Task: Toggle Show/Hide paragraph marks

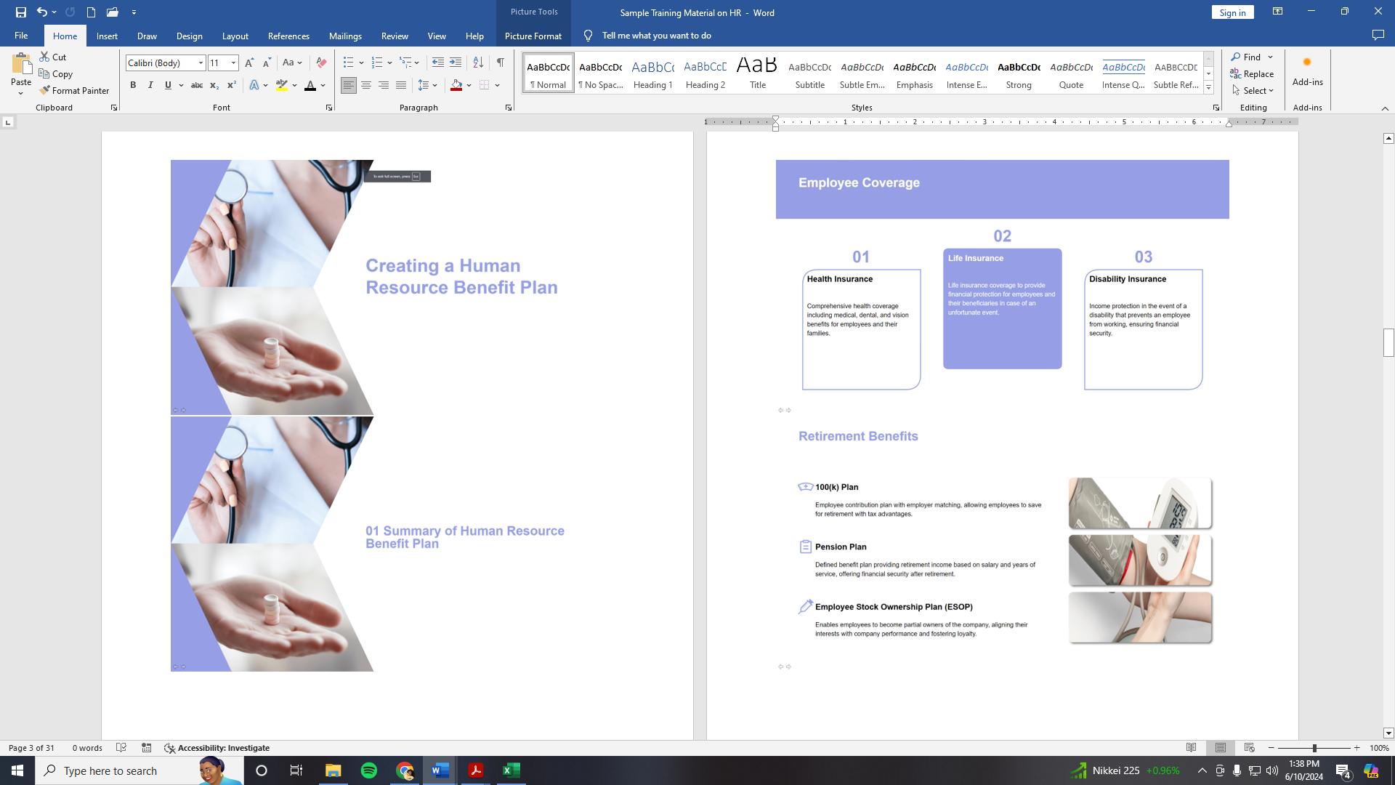Action: (500, 63)
